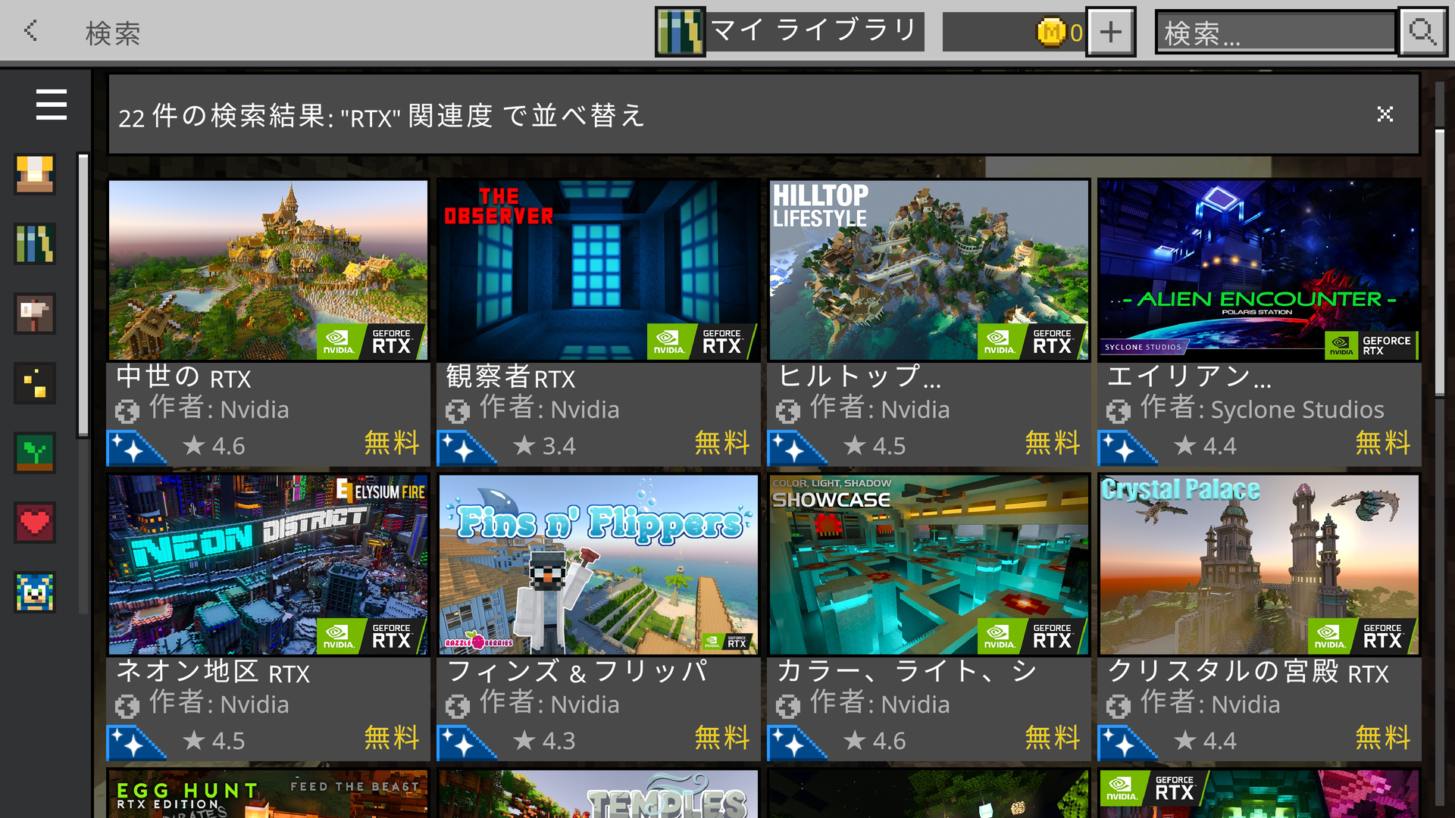Image resolution: width=1455 pixels, height=818 pixels.
Task: Click the sapling Realms icon in the sidebar
Action: click(x=36, y=452)
